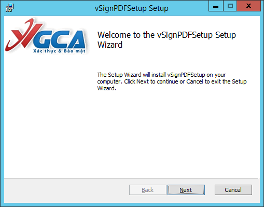This screenshot has width=264, height=207.
Task: Click 'Wizard.' at the end of the description
Action: click(x=106, y=88)
